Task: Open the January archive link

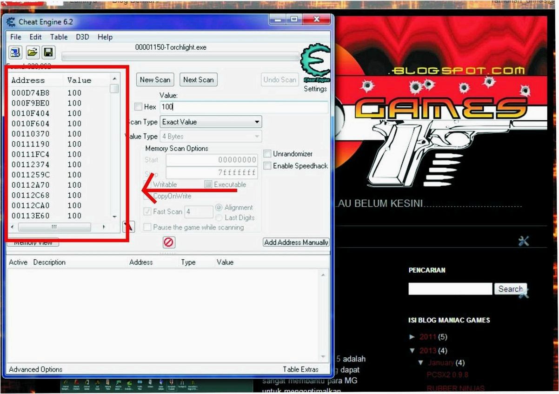Action: click(x=440, y=362)
